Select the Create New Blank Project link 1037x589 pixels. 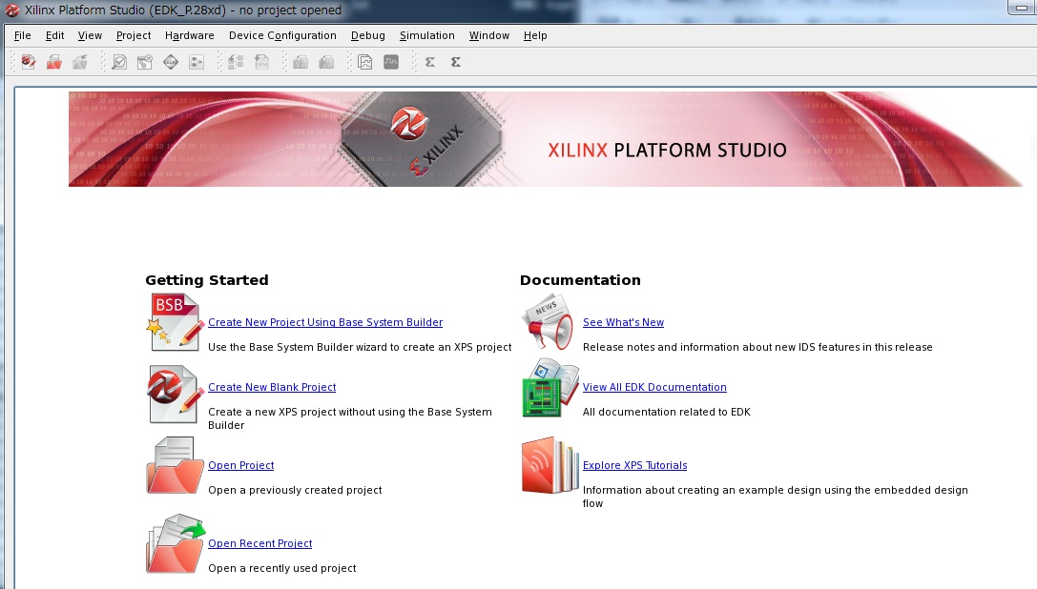click(272, 387)
